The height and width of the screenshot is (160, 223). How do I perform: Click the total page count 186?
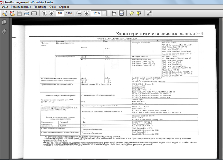70,13
